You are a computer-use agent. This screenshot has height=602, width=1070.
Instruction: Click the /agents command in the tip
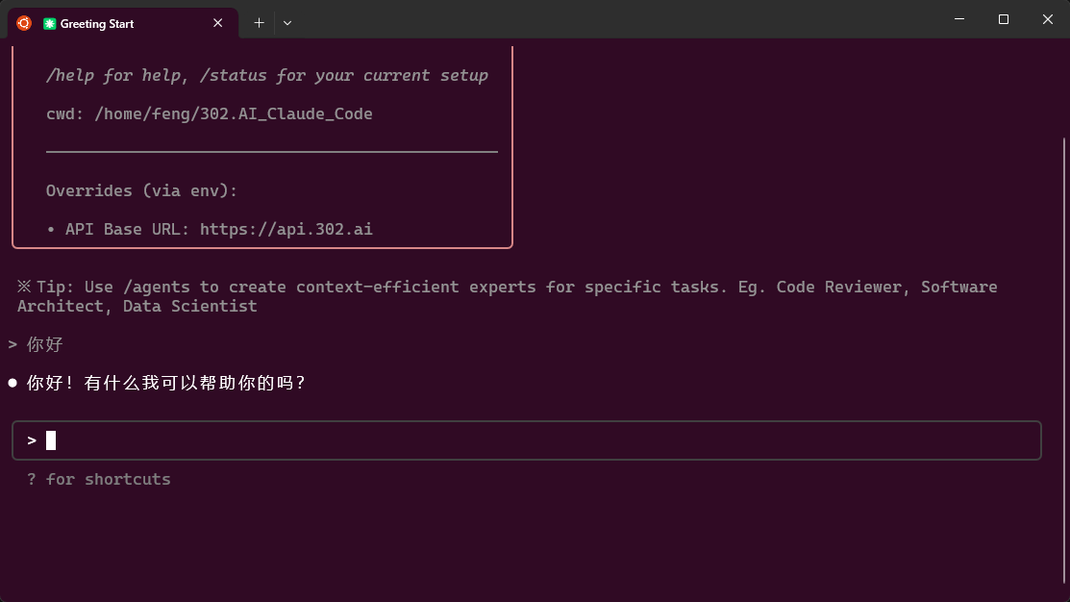coord(156,287)
